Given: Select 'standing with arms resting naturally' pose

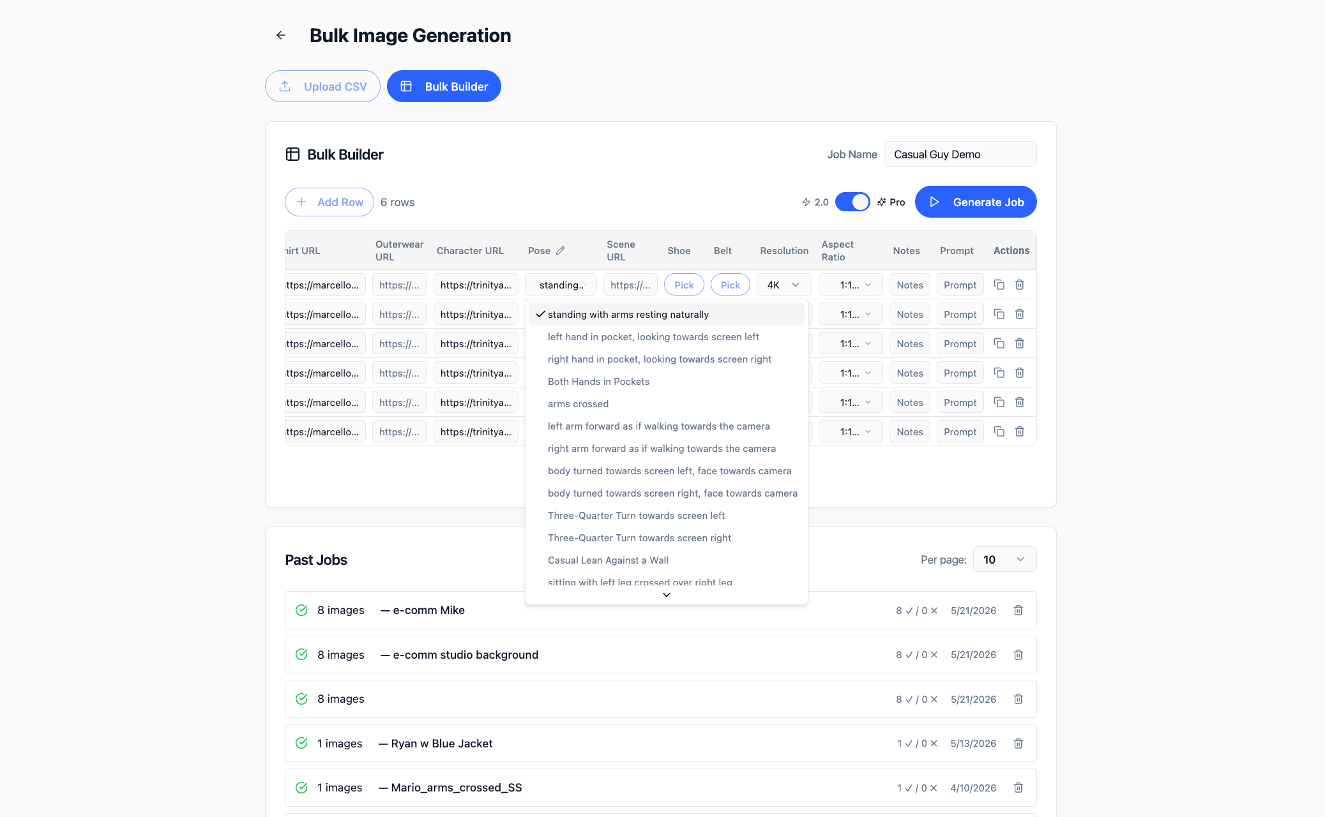Looking at the screenshot, I should coord(666,314).
